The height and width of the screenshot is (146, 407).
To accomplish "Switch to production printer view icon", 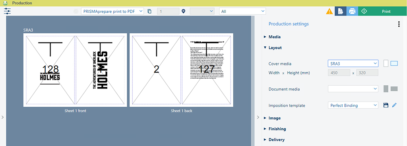I will point(352,12).
